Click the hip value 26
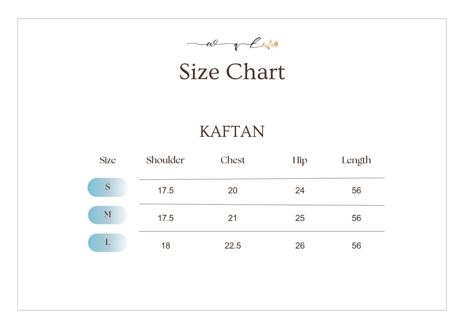The image size is (464, 329). point(300,246)
